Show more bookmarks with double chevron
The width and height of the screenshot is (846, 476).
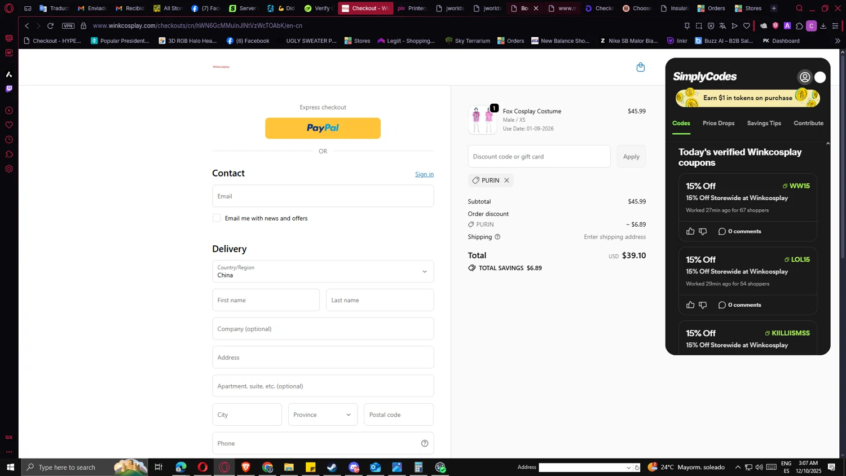point(838,41)
